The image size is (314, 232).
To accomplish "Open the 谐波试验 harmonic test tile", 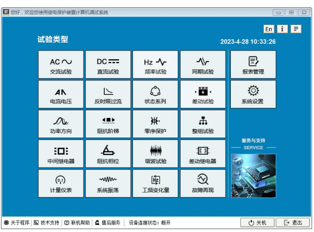I will (x=155, y=154).
